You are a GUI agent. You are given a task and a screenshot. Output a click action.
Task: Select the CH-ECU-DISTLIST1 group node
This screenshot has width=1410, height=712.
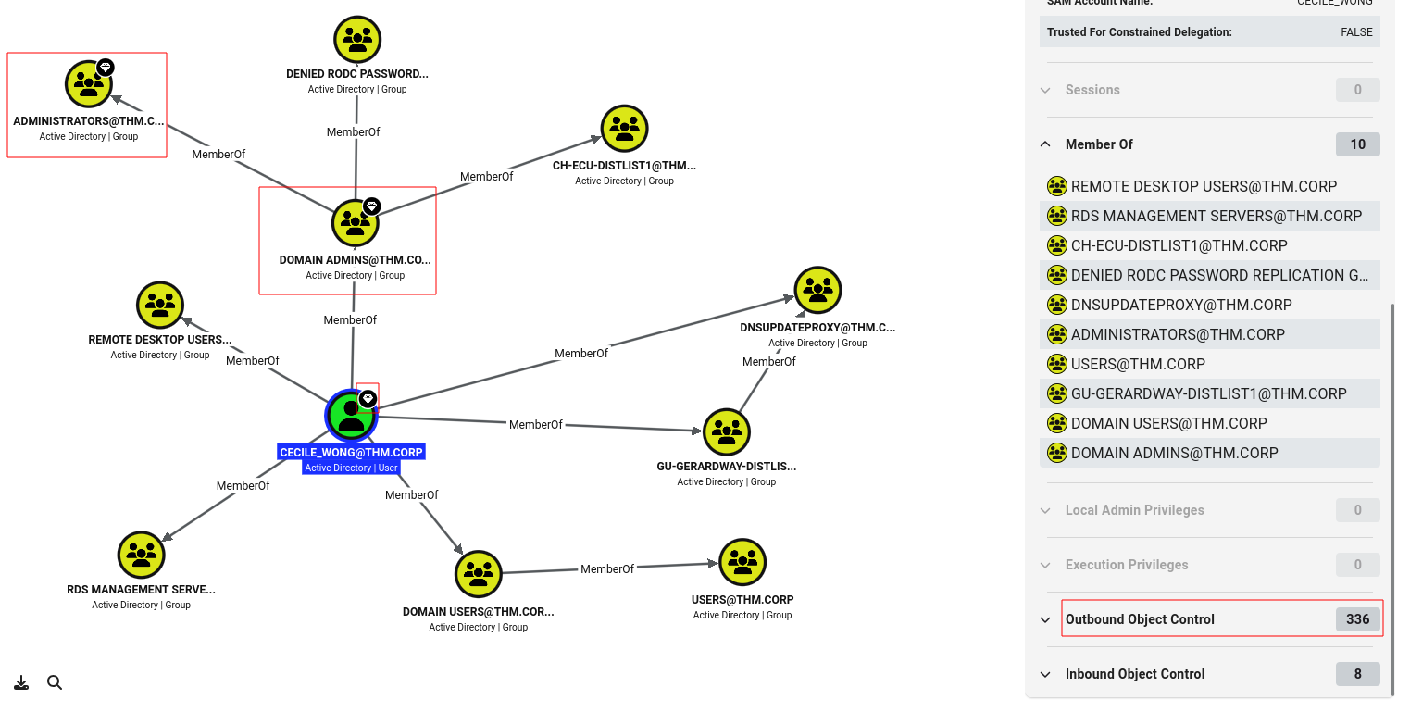tap(625, 128)
